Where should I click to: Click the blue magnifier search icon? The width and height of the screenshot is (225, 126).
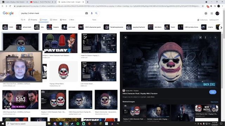point(96,13)
